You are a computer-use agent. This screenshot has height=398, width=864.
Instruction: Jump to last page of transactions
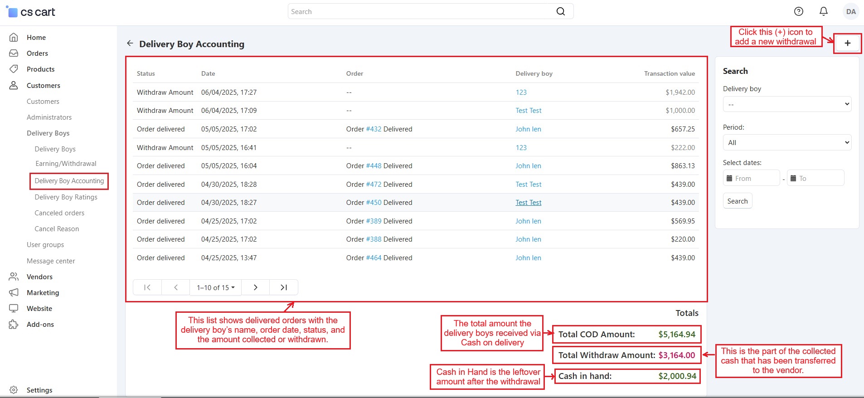pyautogui.click(x=284, y=287)
